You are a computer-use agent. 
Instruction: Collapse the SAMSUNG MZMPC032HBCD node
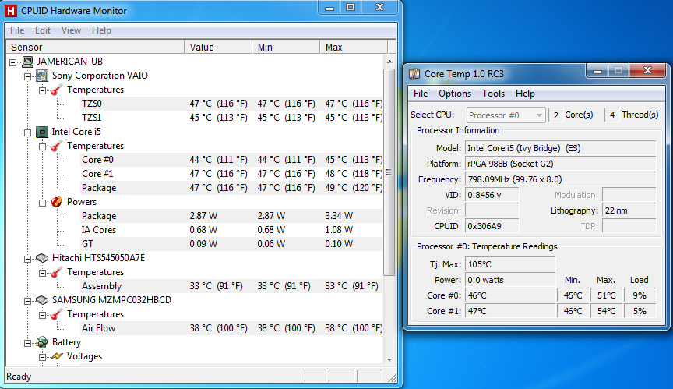click(27, 301)
